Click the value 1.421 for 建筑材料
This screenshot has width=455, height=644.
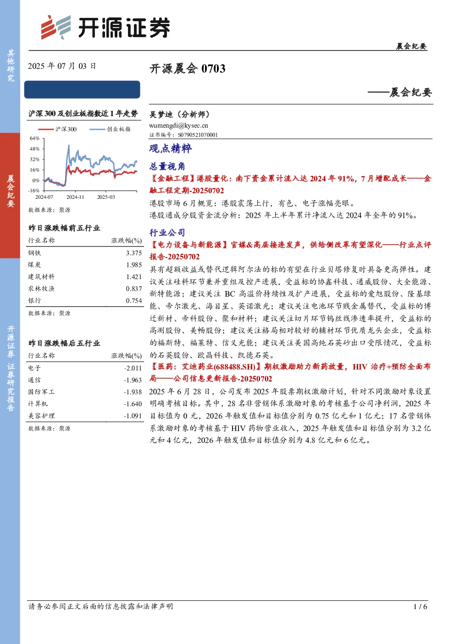click(134, 277)
